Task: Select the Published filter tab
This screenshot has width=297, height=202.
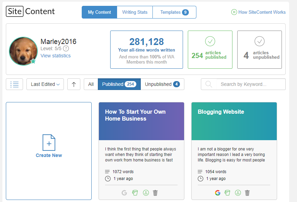Action: [119, 84]
